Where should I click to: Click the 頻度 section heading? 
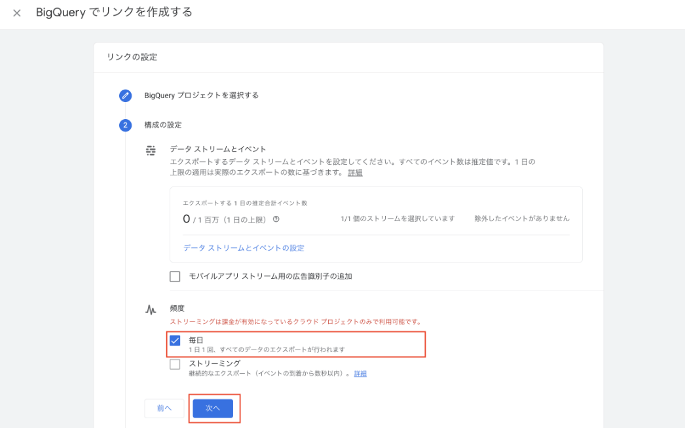click(x=177, y=308)
